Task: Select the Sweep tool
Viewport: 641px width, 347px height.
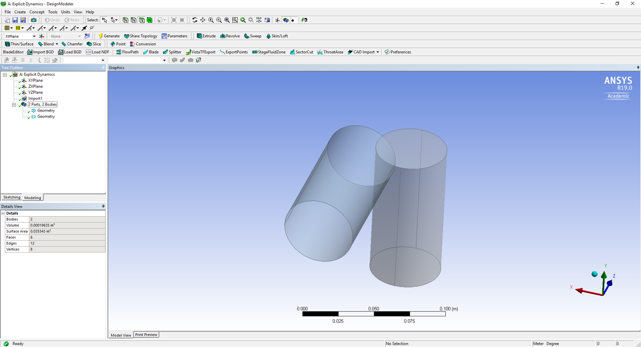Action: tap(253, 36)
